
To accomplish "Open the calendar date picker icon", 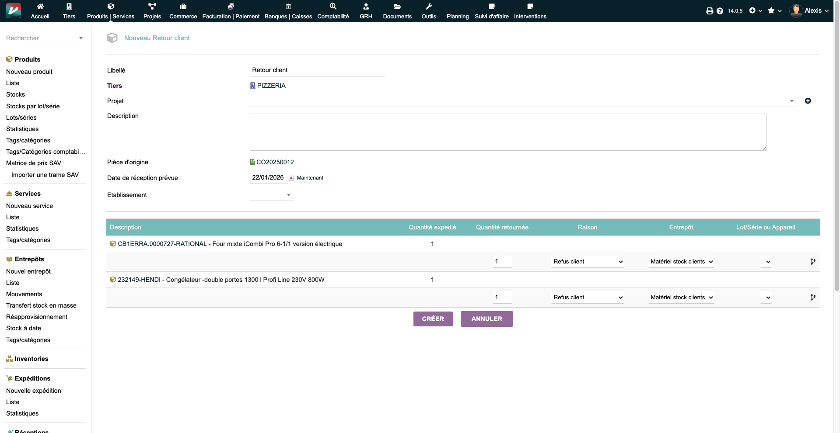I will point(291,178).
